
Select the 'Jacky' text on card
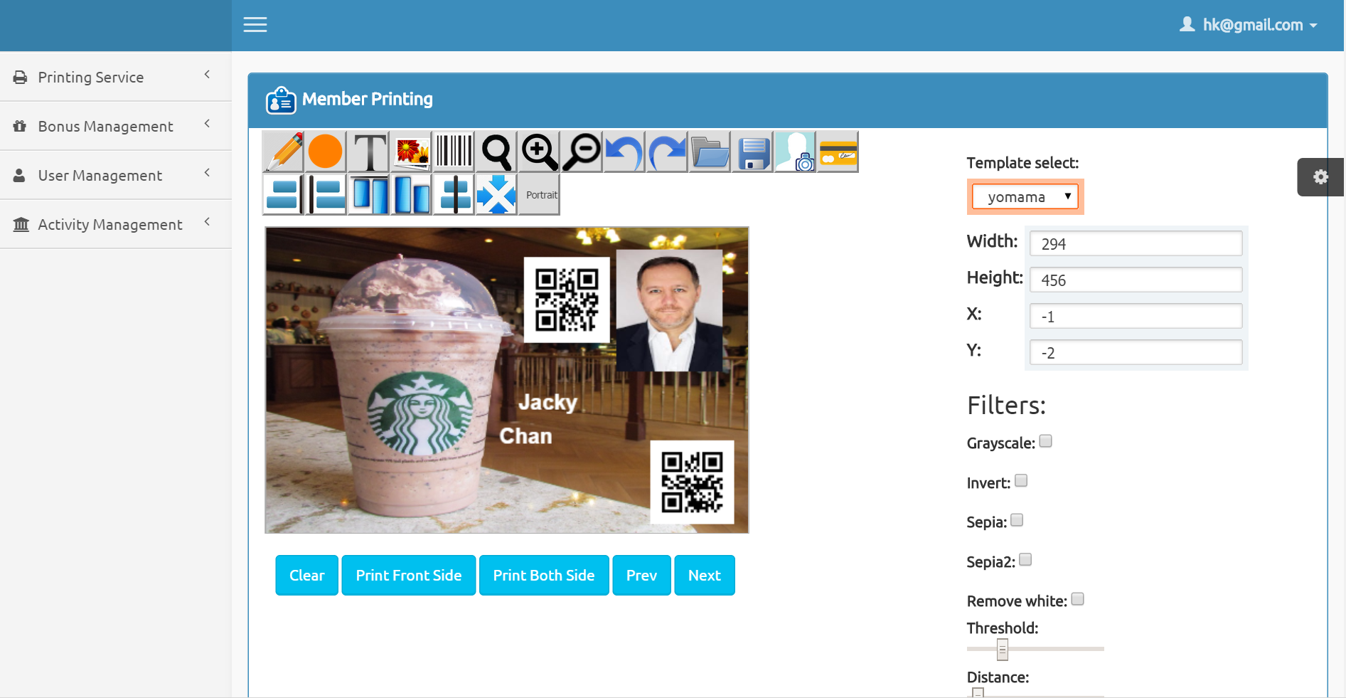point(548,402)
